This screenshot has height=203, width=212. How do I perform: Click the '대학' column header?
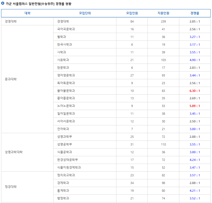coord(27,13)
